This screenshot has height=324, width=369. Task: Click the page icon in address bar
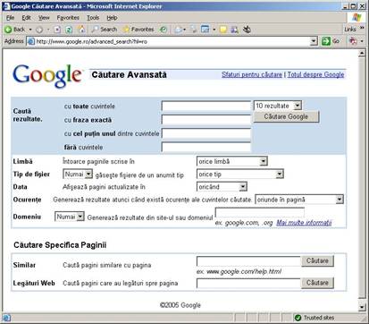(x=31, y=41)
